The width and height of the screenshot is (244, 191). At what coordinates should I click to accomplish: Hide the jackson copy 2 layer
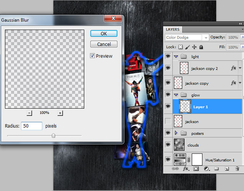click(x=168, y=68)
